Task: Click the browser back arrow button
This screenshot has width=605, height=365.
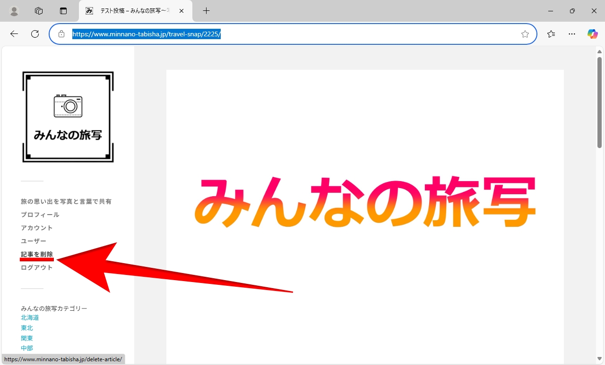Action: [14, 34]
